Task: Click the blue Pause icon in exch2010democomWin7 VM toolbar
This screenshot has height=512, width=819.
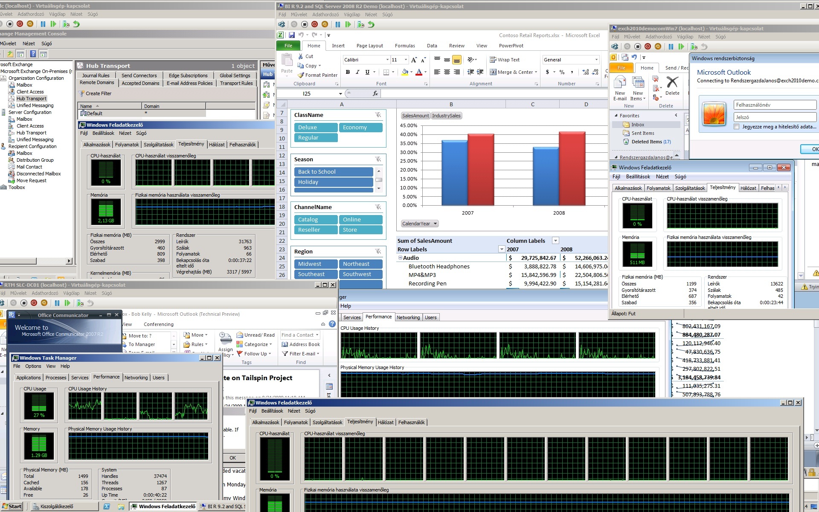Action: click(x=671, y=47)
